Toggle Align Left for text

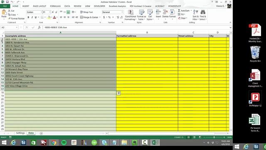tap(61, 17)
